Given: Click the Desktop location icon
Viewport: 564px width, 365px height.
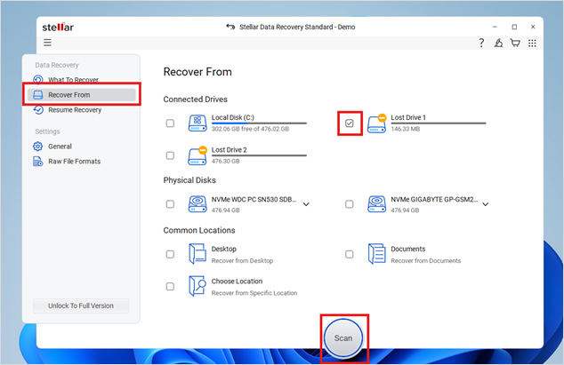Looking at the screenshot, I should pyautogui.click(x=197, y=254).
